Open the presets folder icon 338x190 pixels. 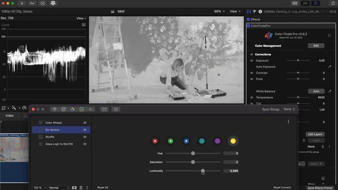(105, 109)
